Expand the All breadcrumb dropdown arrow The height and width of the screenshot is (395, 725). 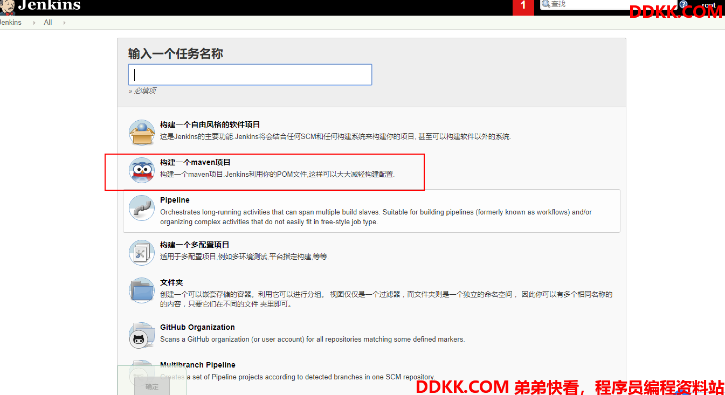coord(65,23)
